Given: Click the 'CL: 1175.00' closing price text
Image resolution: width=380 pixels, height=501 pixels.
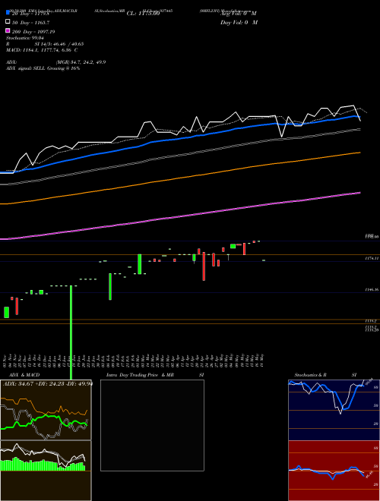Looking at the screenshot, I should tap(143, 14).
